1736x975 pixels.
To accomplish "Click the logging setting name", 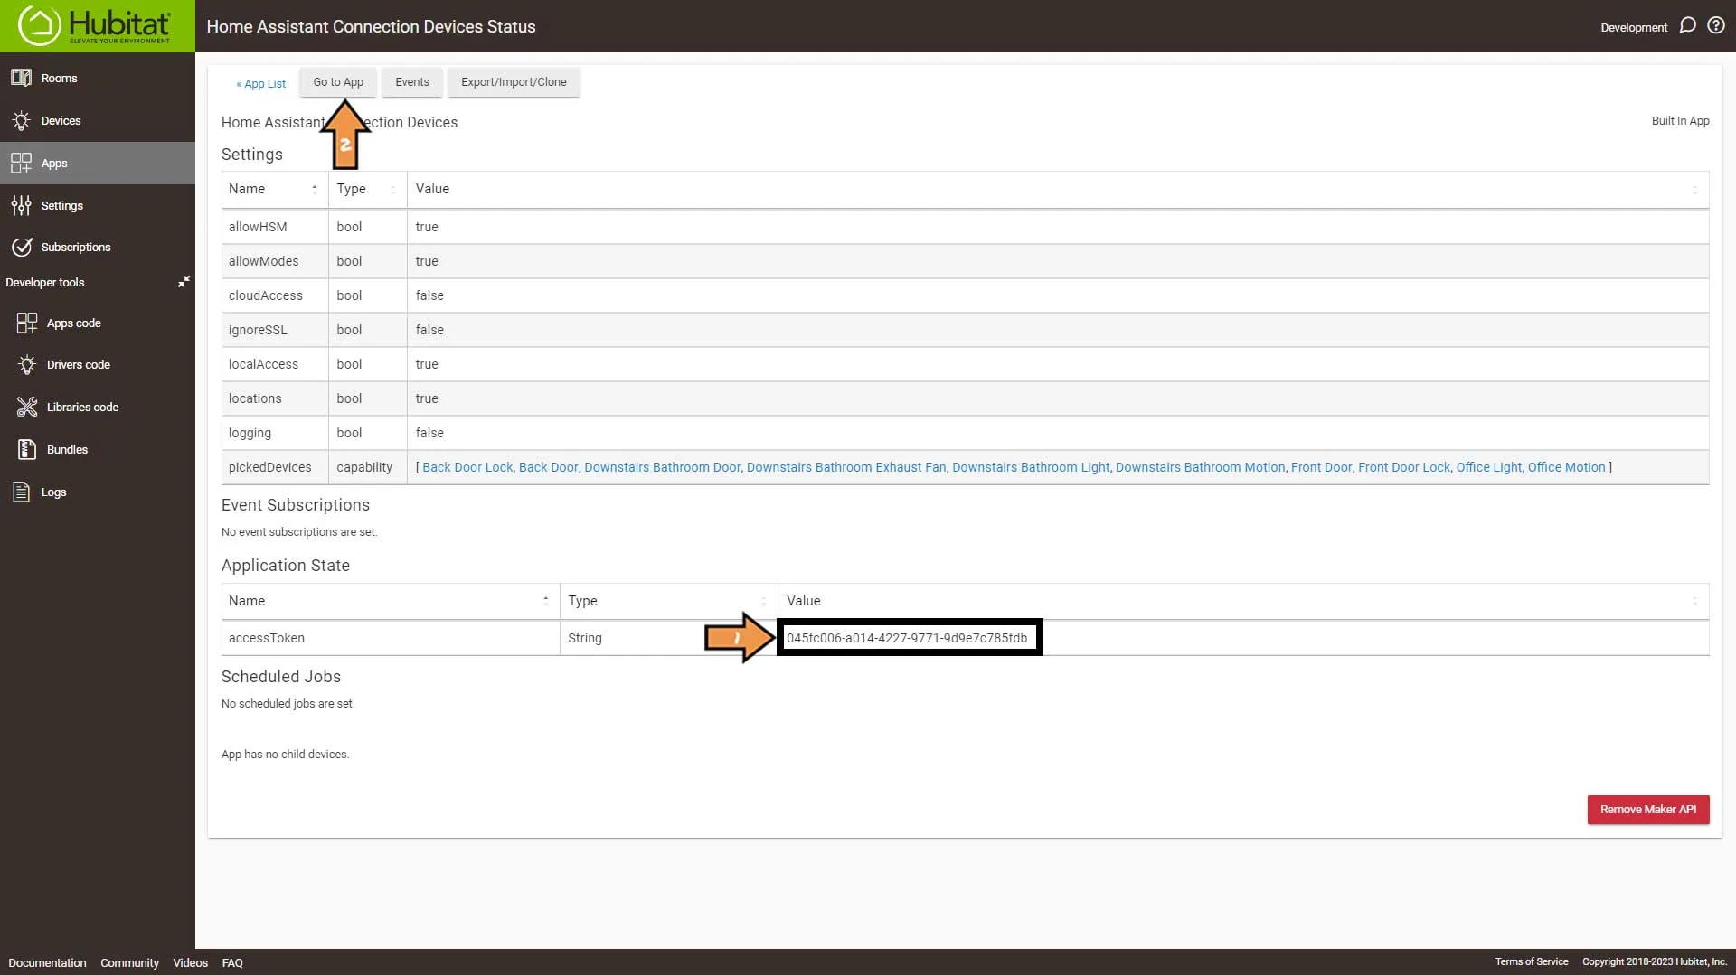I will 250,433.
